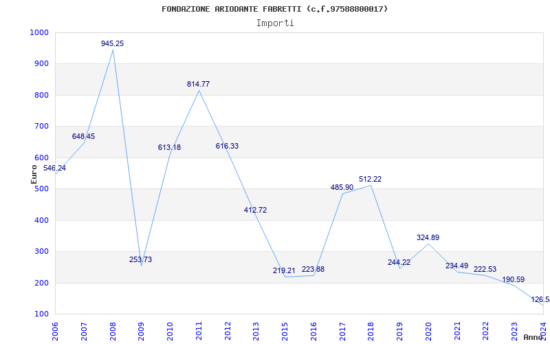550x344 pixels.
Task: Click the 219.21 data label
Action: (285, 271)
